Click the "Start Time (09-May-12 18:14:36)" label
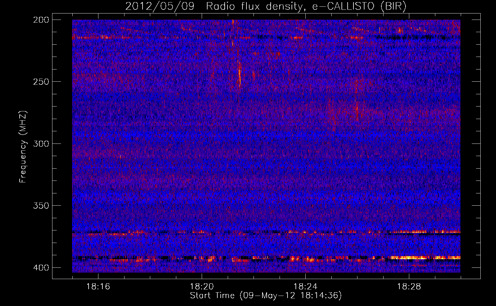The image size is (496, 306). (x=266, y=296)
